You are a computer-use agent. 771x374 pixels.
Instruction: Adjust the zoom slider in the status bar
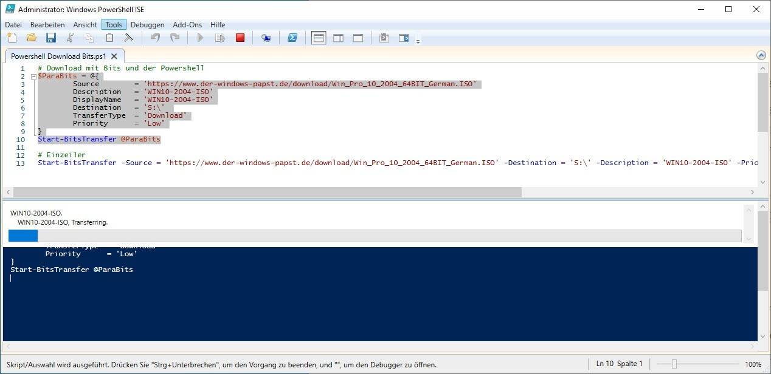674,364
